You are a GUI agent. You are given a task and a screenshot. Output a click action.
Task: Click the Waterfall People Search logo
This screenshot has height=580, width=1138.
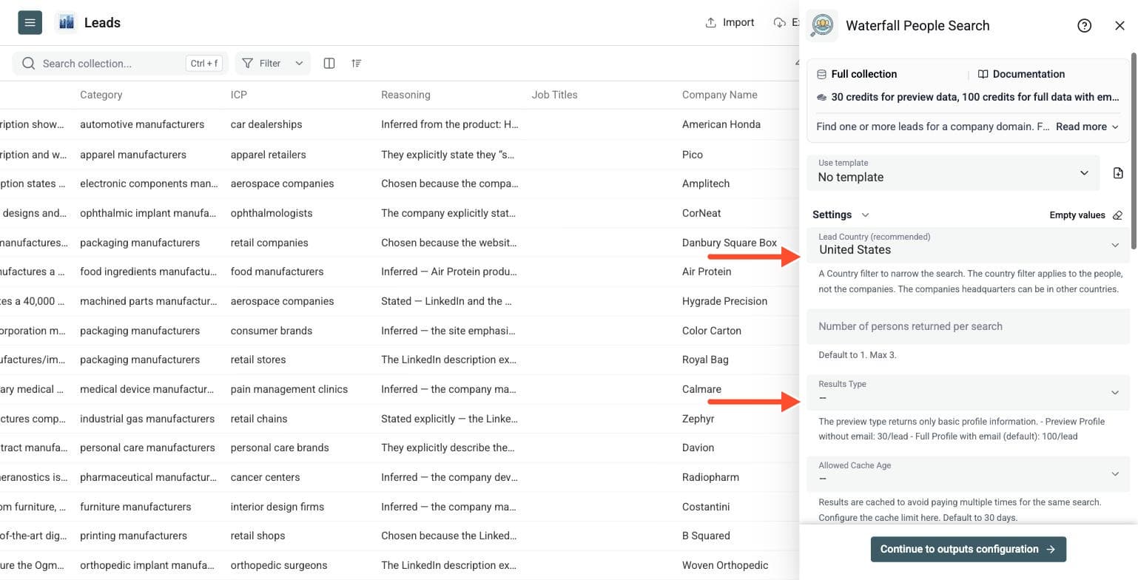click(822, 25)
